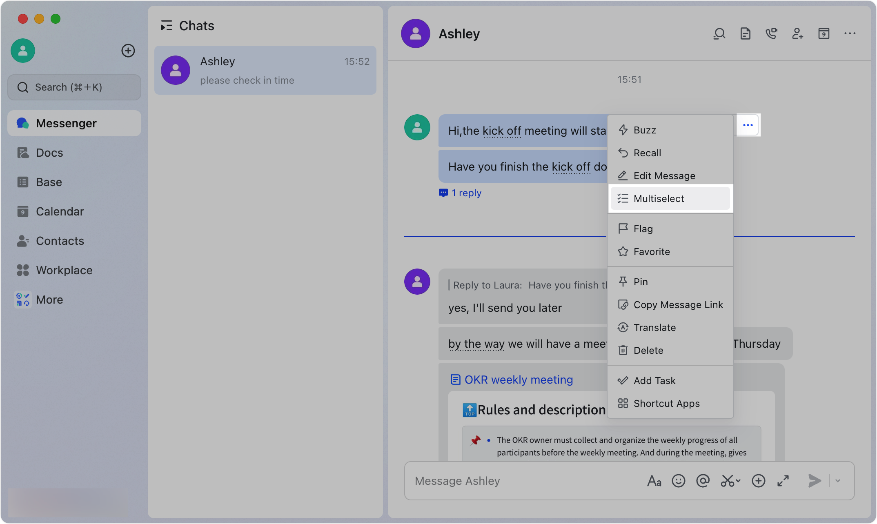
Task: Mention someone using the @ icon
Action: tap(703, 481)
